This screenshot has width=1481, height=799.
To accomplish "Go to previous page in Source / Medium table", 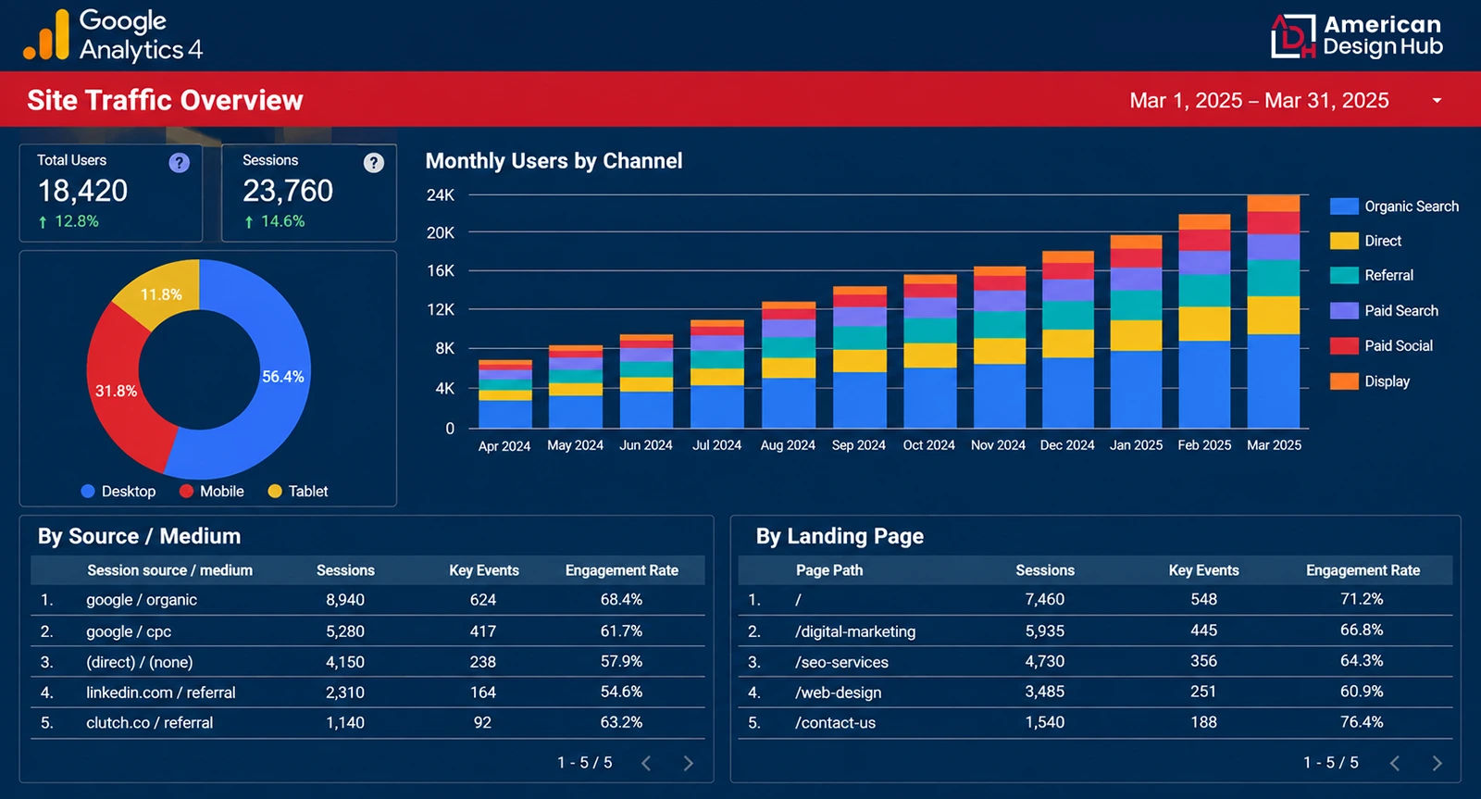I will click(646, 763).
